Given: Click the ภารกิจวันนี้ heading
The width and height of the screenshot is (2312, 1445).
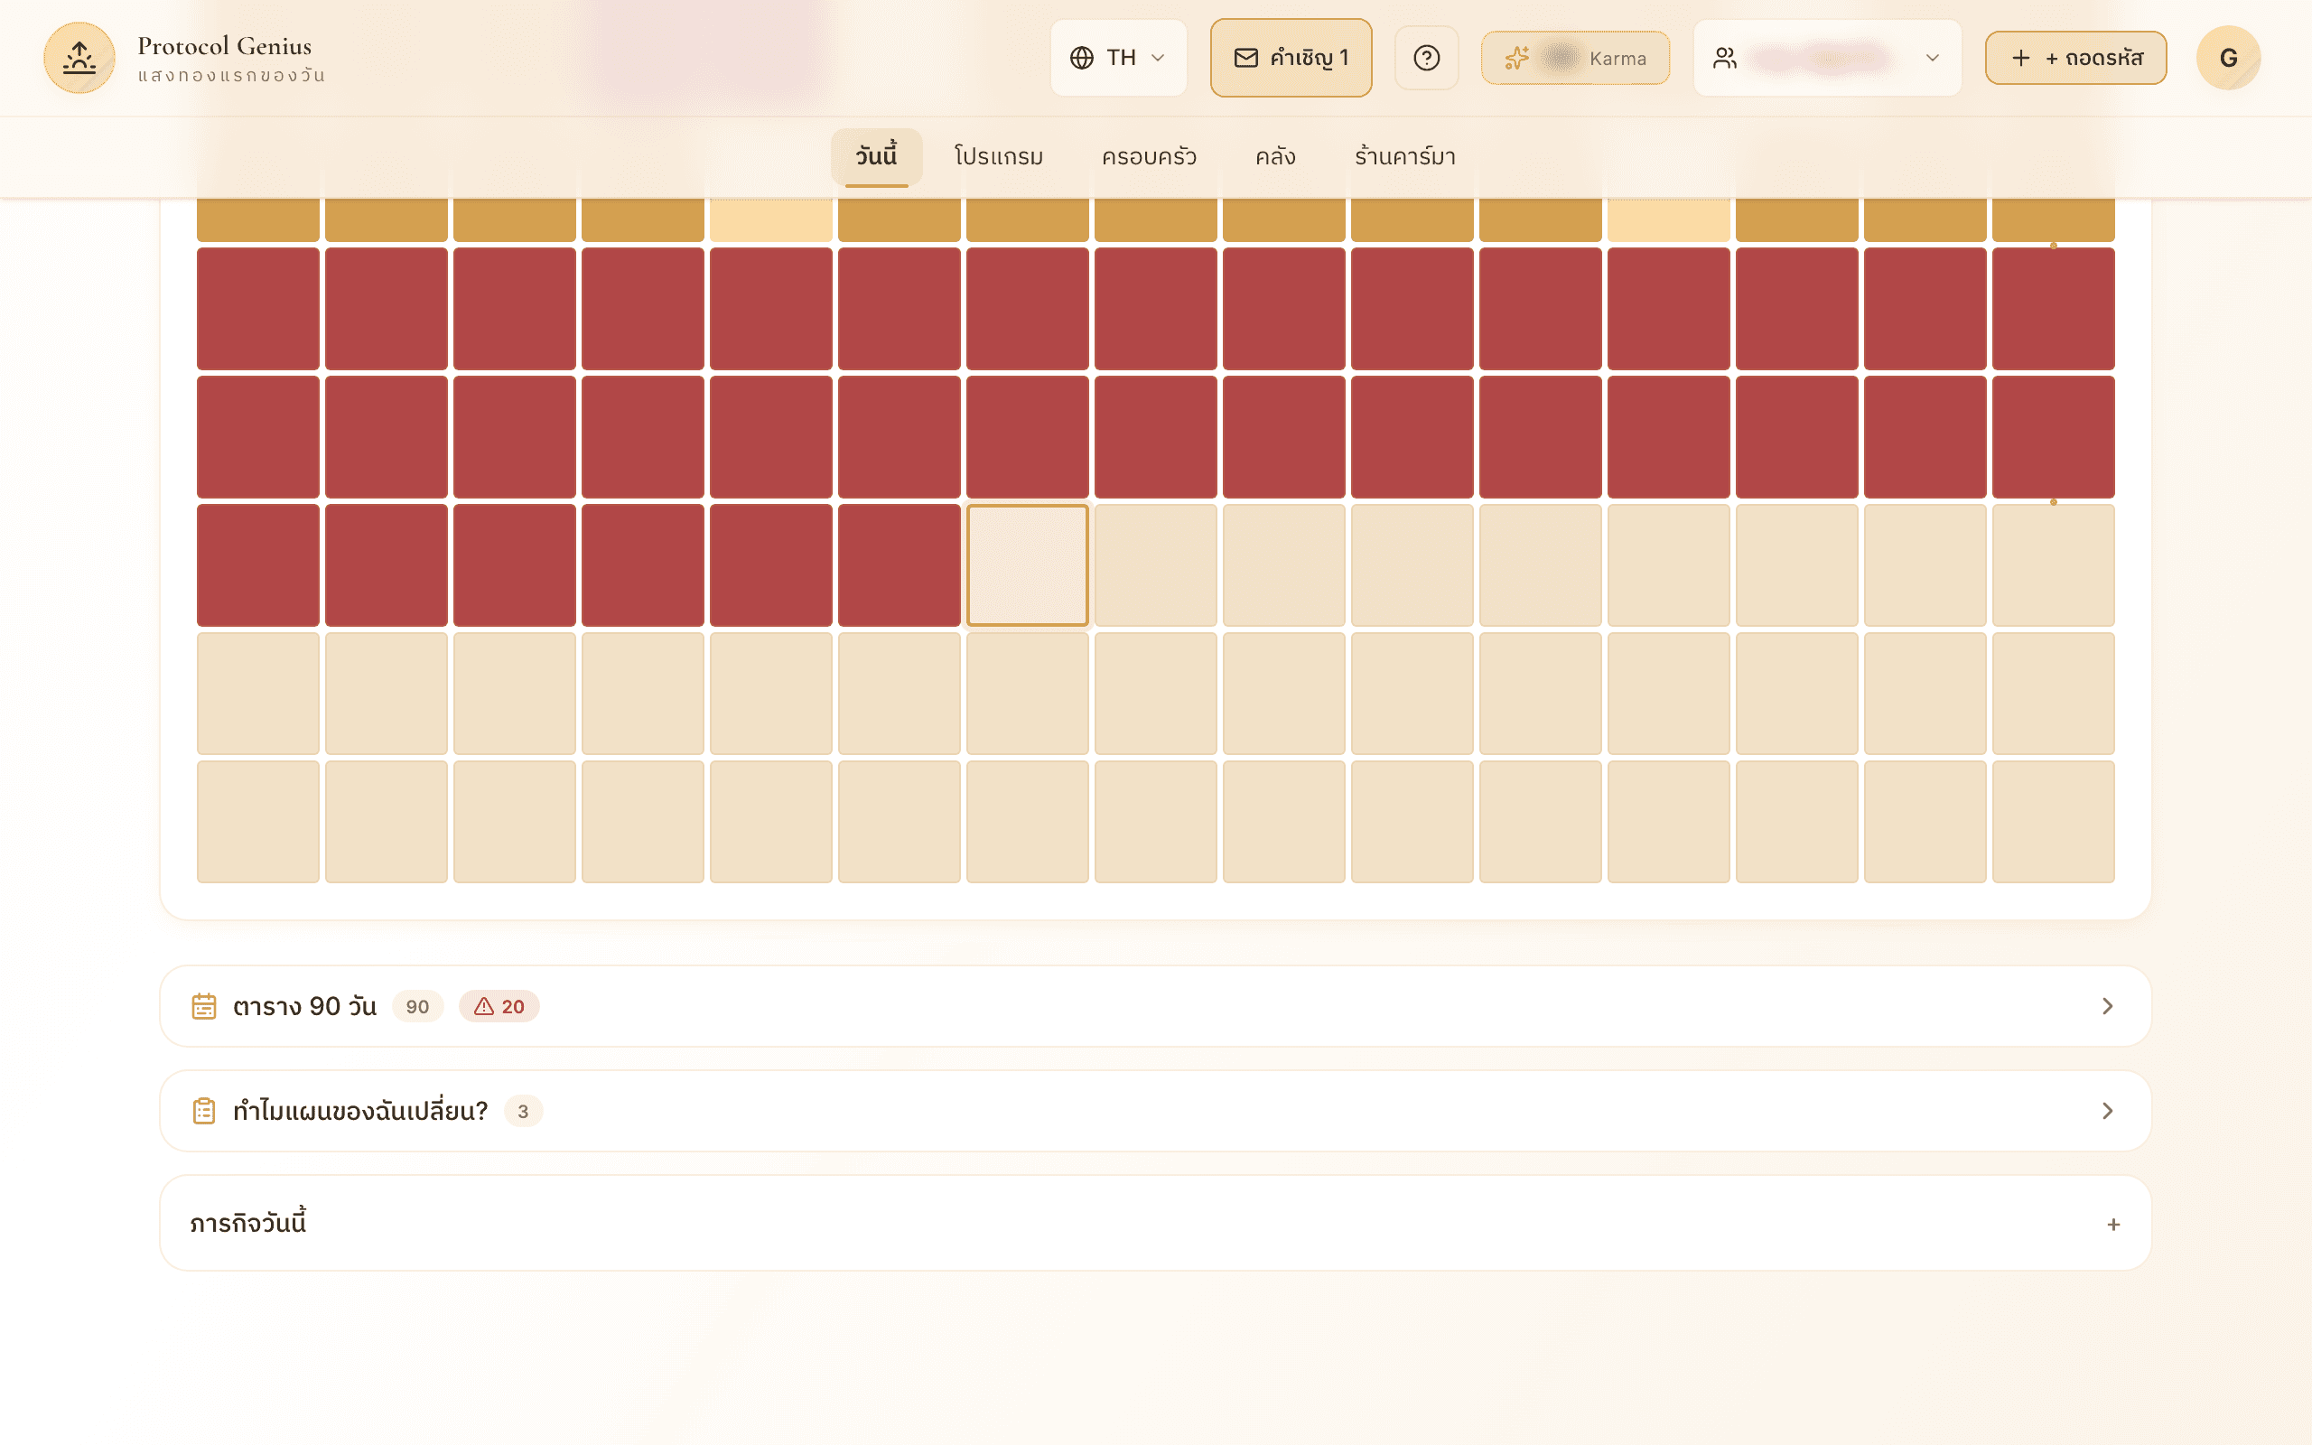Looking at the screenshot, I should click(x=247, y=1222).
